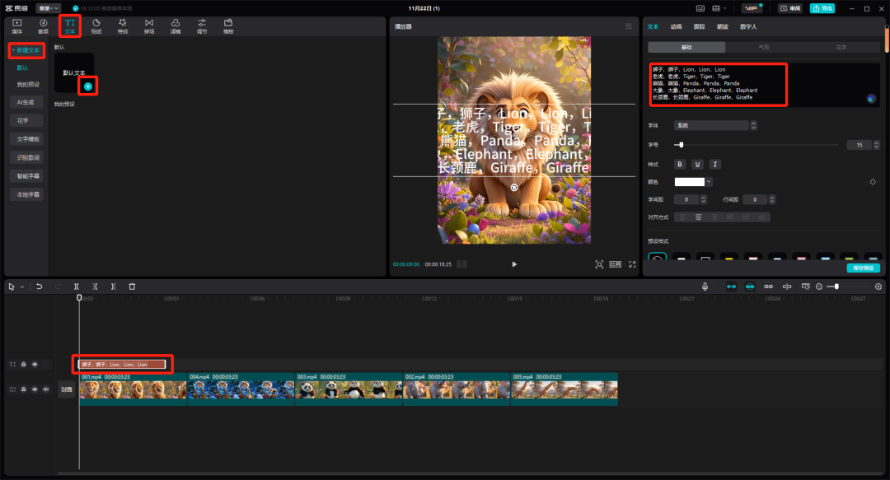This screenshot has width=890, height=480.
Task: Click the 导出 export button
Action: (822, 8)
